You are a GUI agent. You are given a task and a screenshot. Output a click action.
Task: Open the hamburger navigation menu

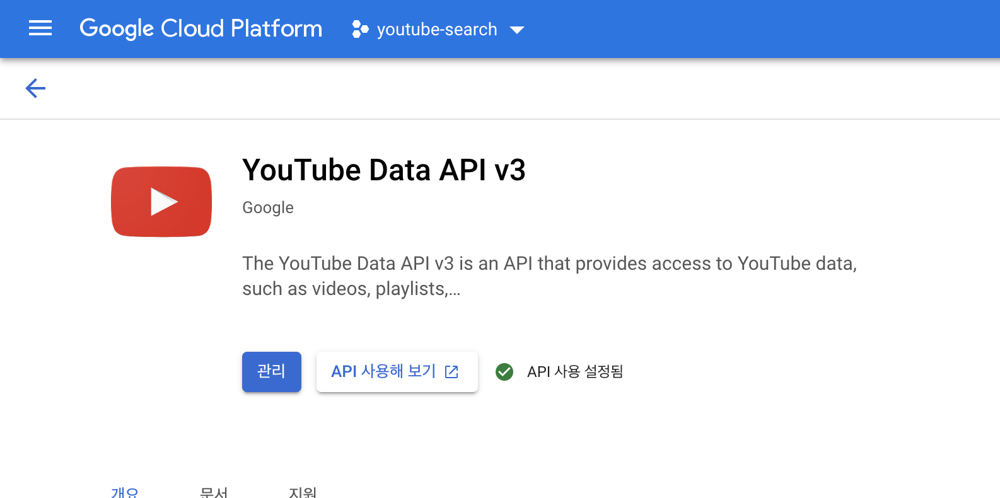(40, 28)
